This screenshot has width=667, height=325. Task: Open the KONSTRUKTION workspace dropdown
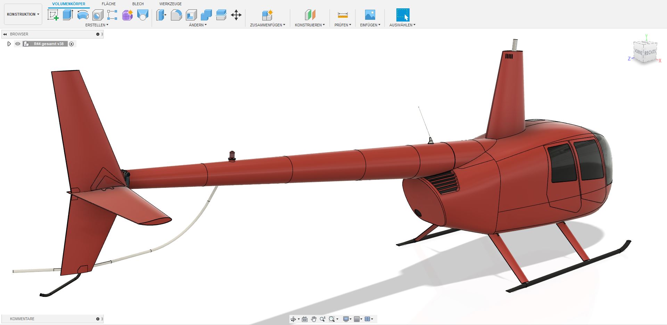(x=23, y=14)
